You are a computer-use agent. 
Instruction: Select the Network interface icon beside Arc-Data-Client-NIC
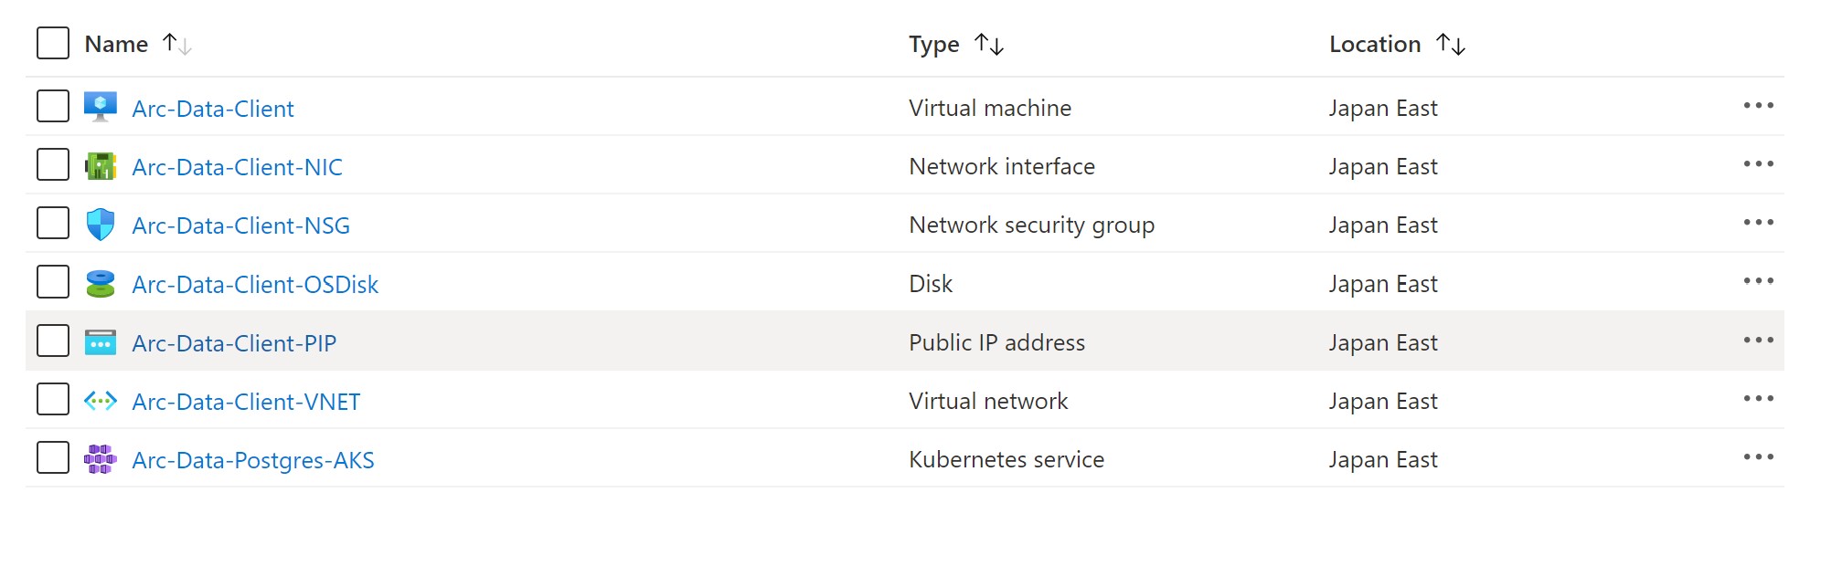click(x=101, y=165)
